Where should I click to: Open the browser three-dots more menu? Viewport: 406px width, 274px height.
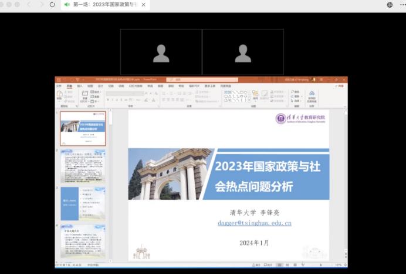[x=403, y=5]
